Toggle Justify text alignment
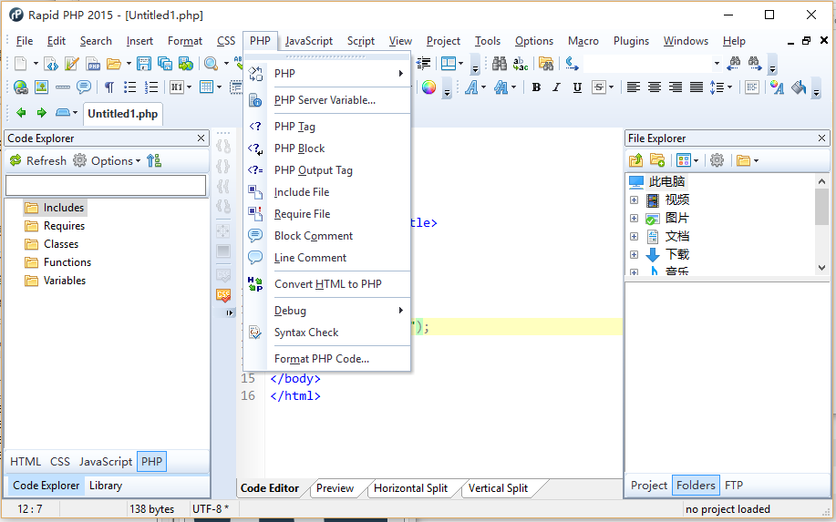Image resolution: width=836 pixels, height=522 pixels. tap(697, 87)
